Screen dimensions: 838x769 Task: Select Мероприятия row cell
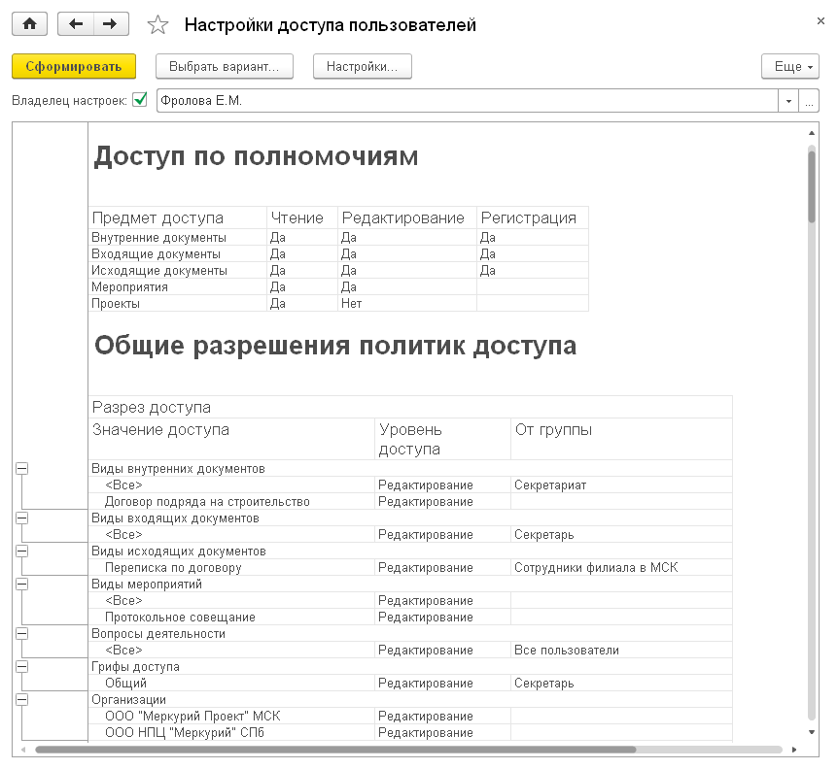click(x=178, y=287)
